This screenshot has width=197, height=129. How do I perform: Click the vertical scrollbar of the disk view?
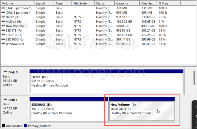[x=194, y=78]
